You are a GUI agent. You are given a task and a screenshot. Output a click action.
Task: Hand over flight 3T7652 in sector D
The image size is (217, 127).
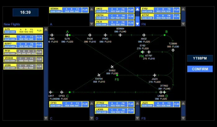click(101, 106)
